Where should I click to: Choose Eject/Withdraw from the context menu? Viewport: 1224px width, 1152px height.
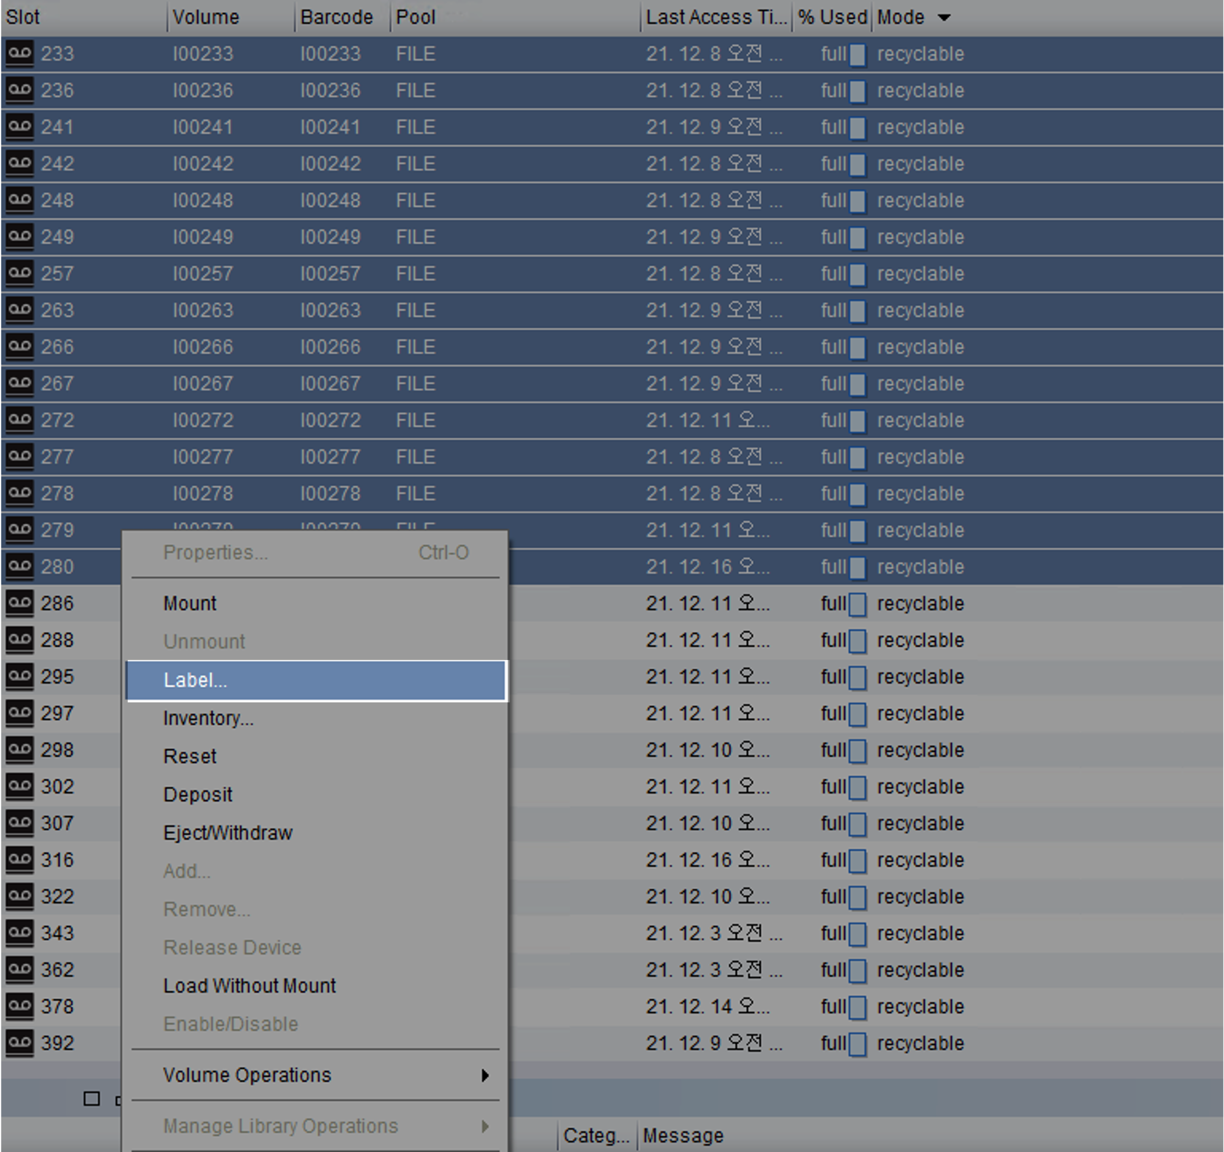click(228, 833)
